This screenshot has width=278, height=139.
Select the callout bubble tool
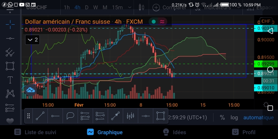70,116
